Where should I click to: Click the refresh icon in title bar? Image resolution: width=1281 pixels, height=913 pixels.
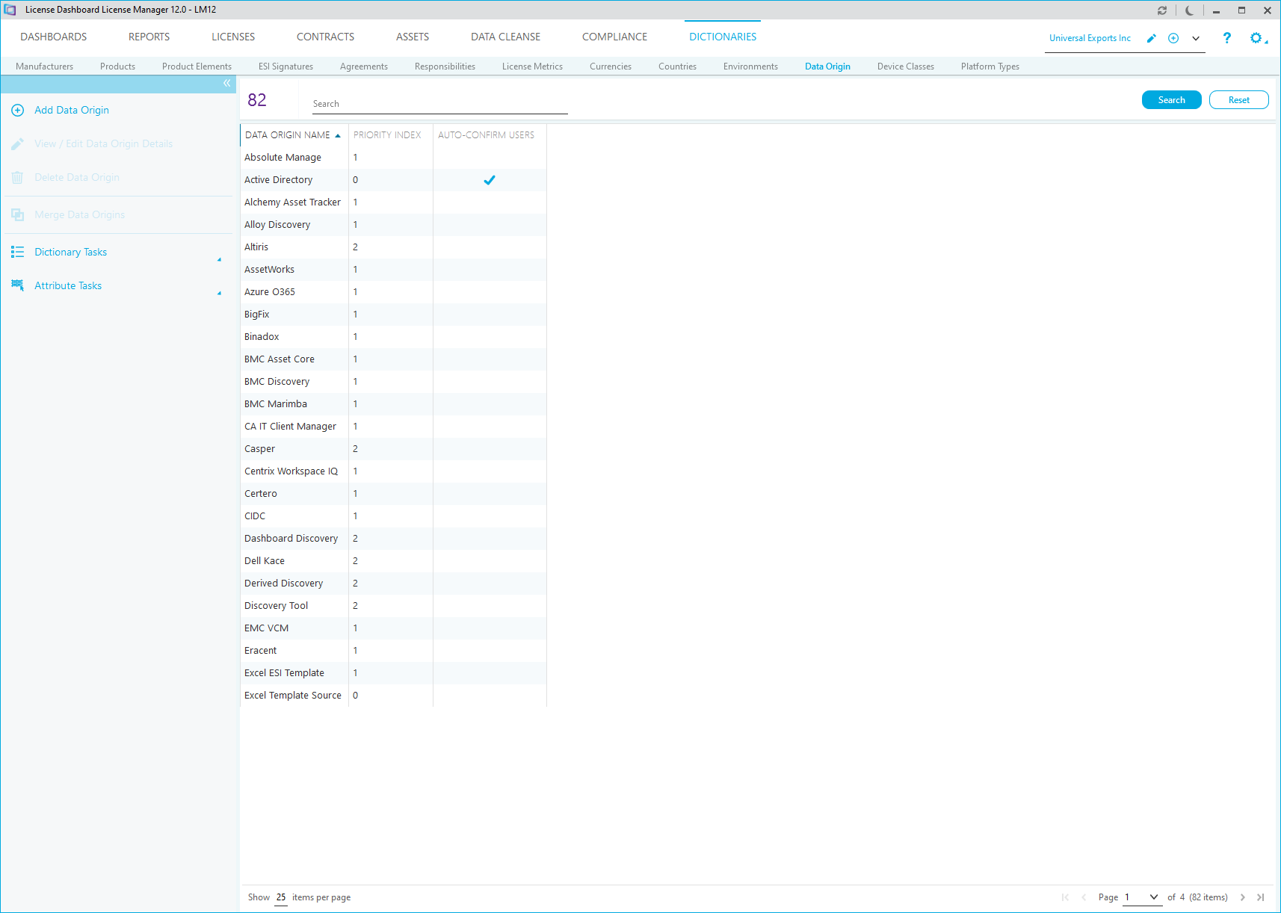[1162, 10]
